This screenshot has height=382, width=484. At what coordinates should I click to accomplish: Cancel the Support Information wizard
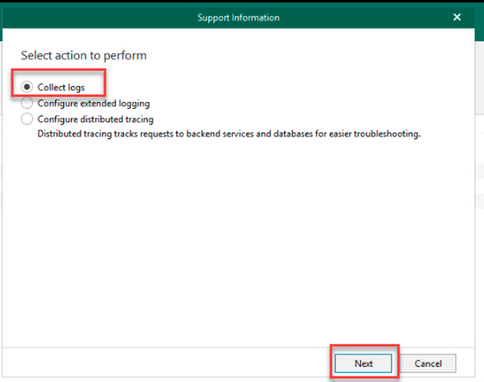pyautogui.click(x=428, y=364)
